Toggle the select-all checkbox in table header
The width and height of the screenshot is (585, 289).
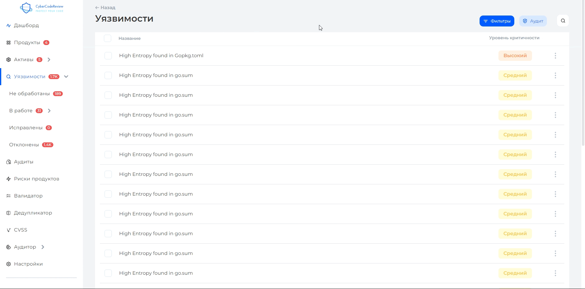[108, 38]
